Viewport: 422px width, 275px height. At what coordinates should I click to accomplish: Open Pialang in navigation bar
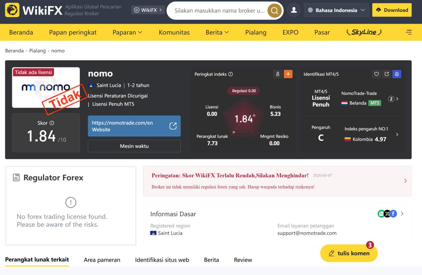pyautogui.click(x=256, y=32)
